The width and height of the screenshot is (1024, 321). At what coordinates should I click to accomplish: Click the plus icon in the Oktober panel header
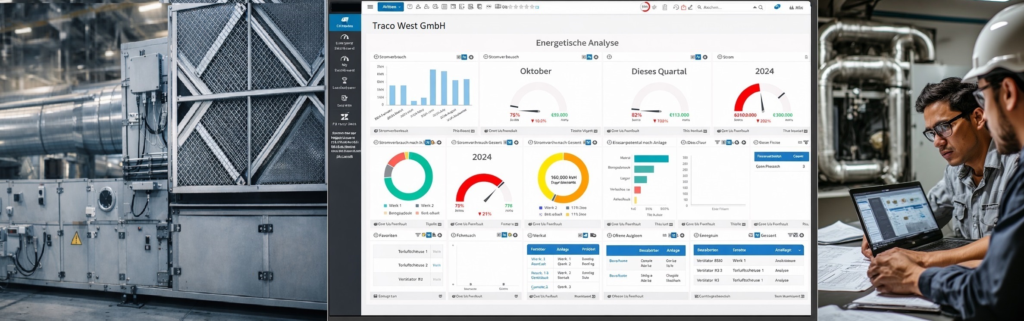(596, 57)
